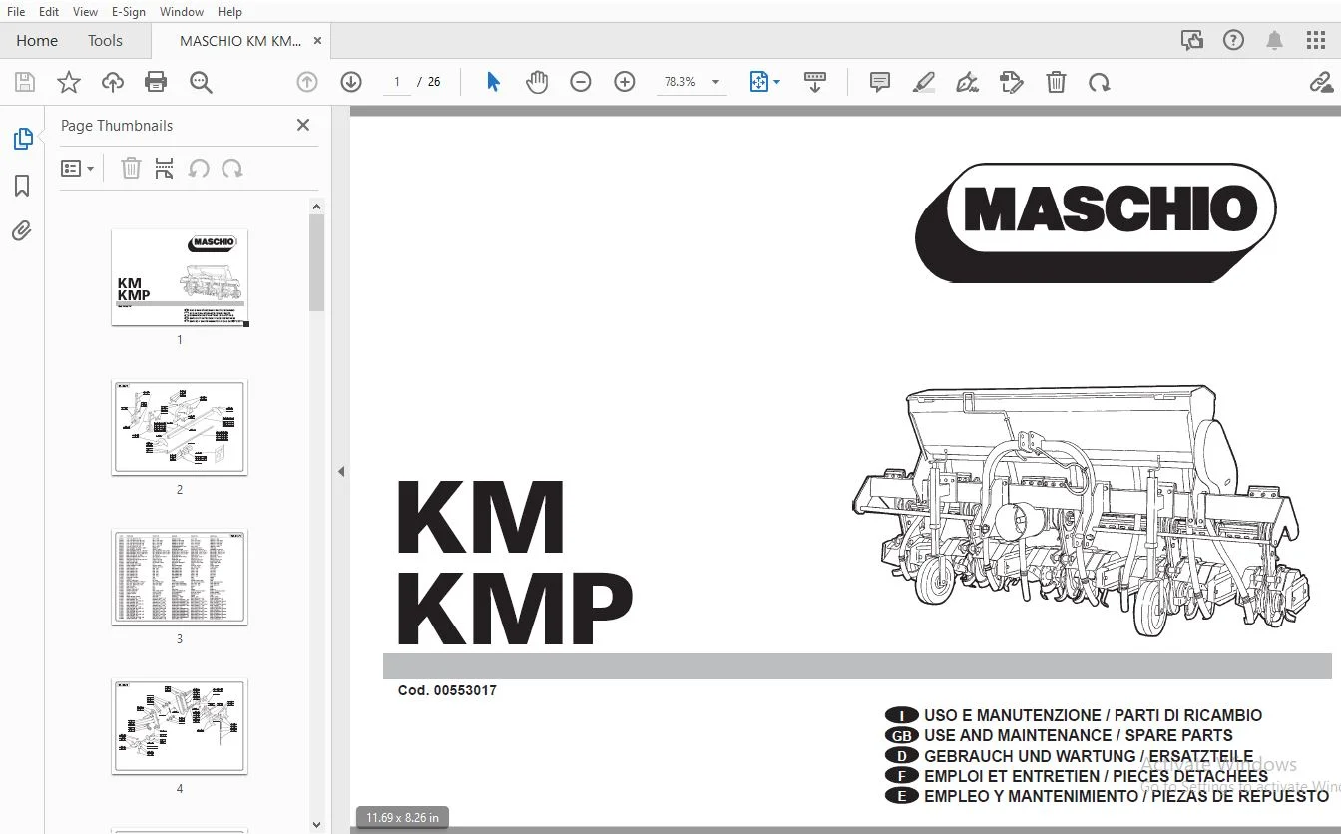
Task: Toggle the Page Thumbnails sidebar icon
Action: (x=22, y=140)
